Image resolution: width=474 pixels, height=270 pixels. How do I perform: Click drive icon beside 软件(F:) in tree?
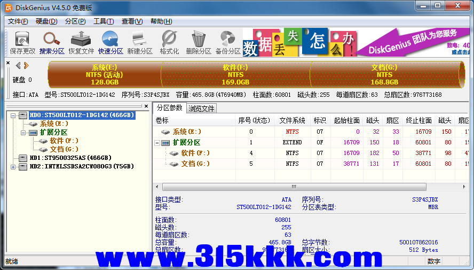click(43, 141)
